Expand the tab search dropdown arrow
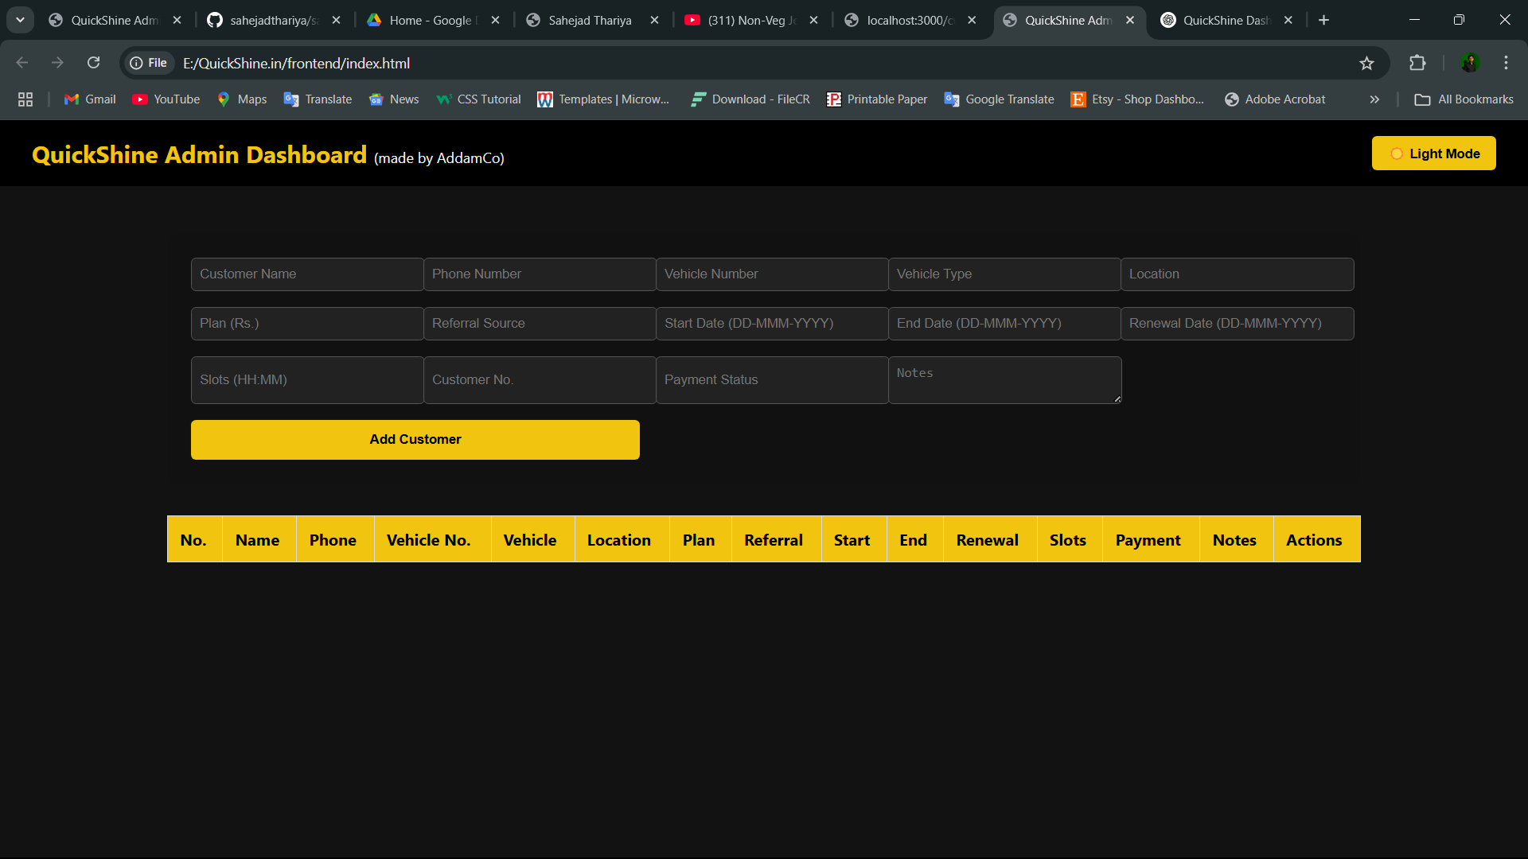1528x859 pixels. tap(20, 20)
